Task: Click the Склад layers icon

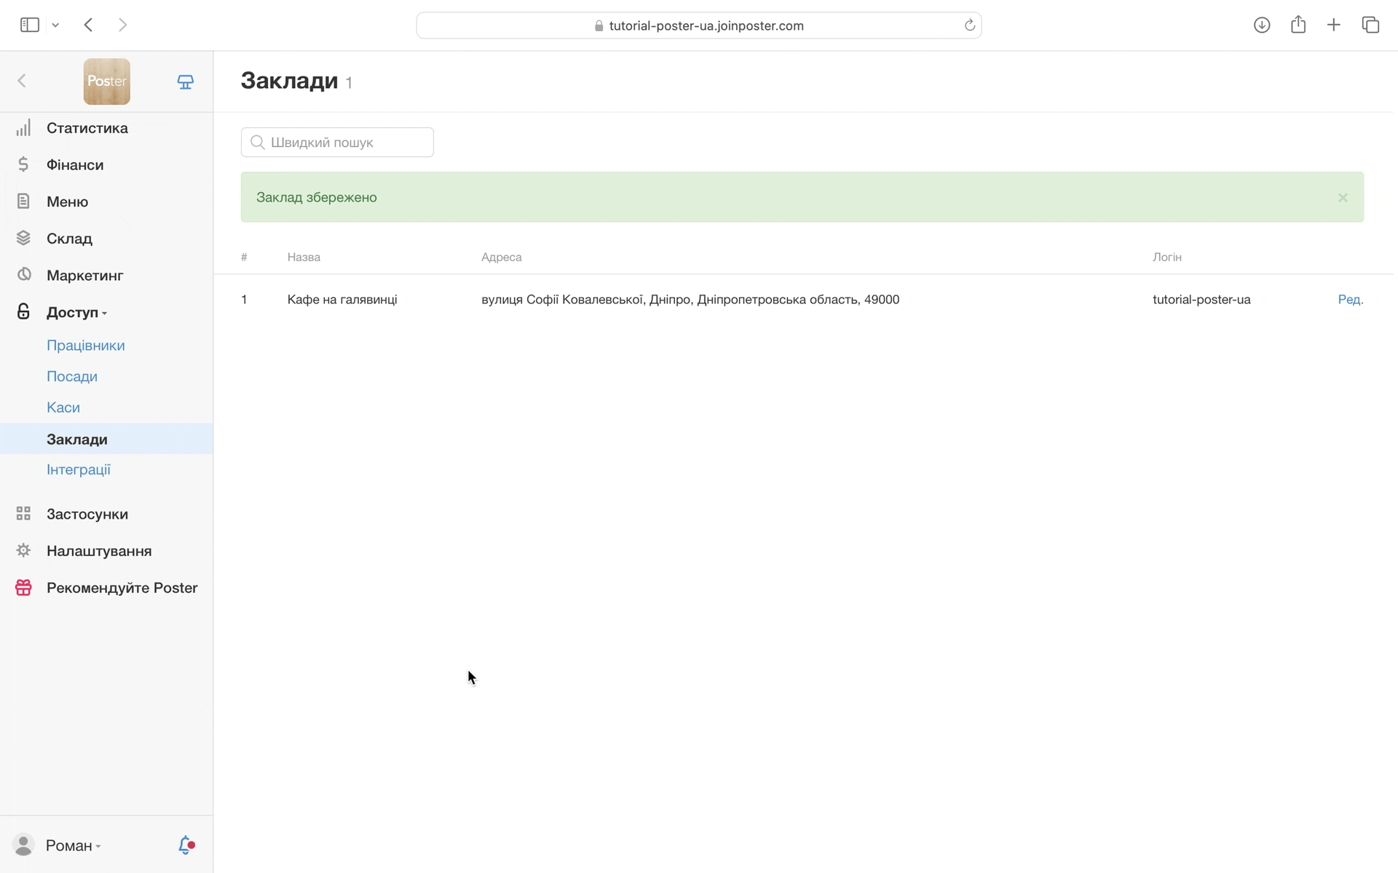Action: (23, 238)
